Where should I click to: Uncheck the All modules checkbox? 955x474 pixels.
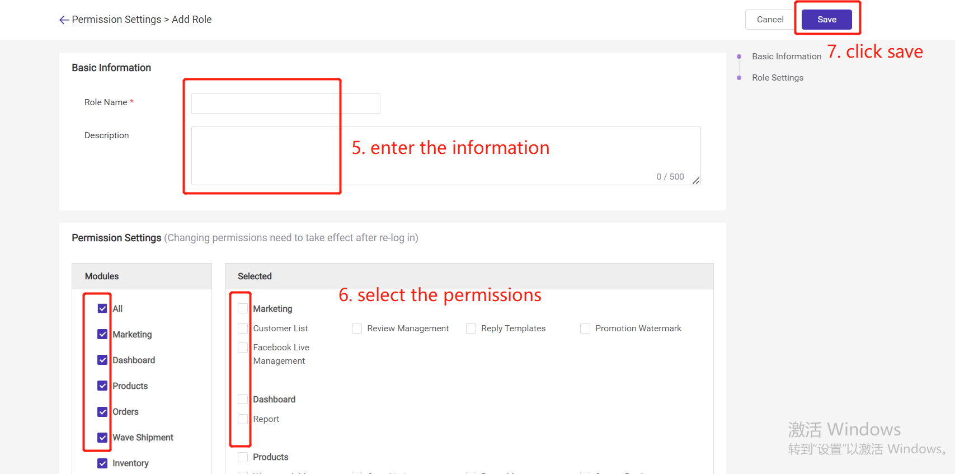[102, 308]
